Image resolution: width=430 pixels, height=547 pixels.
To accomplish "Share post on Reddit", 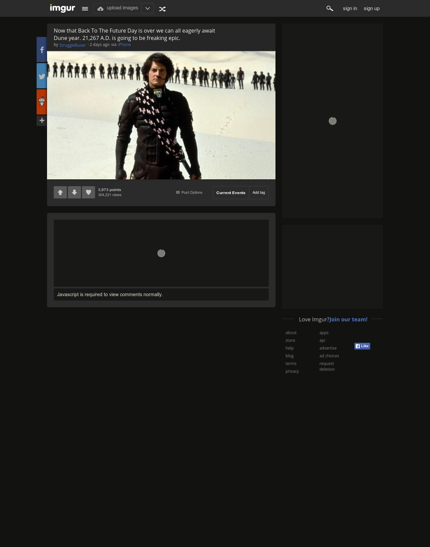I will [x=42, y=102].
